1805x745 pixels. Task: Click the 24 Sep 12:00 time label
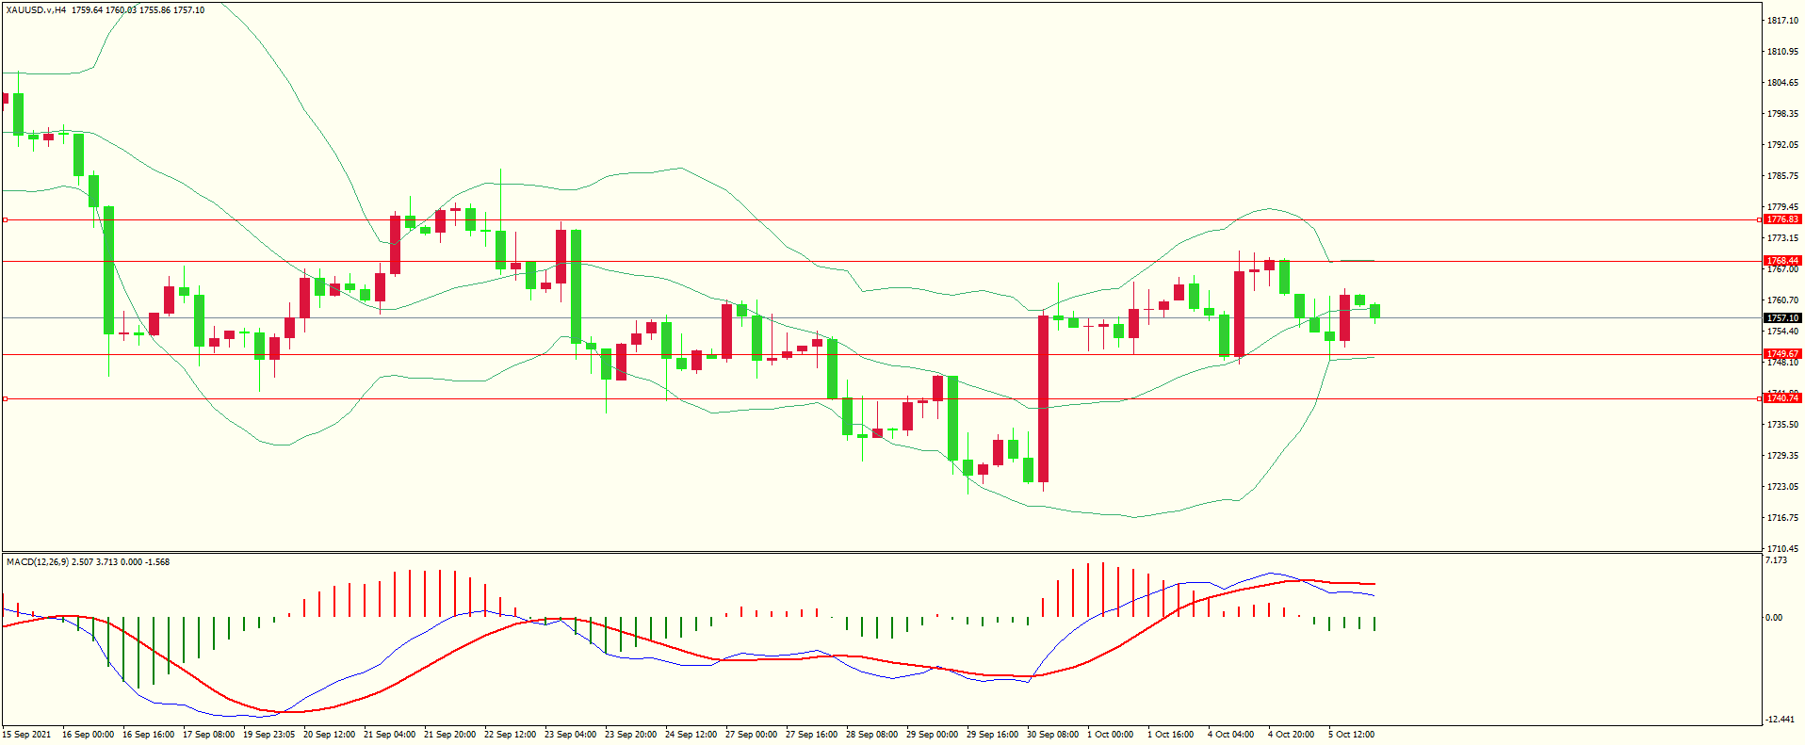point(691,735)
